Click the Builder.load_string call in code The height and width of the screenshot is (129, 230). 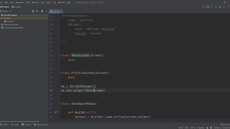coord(121,117)
